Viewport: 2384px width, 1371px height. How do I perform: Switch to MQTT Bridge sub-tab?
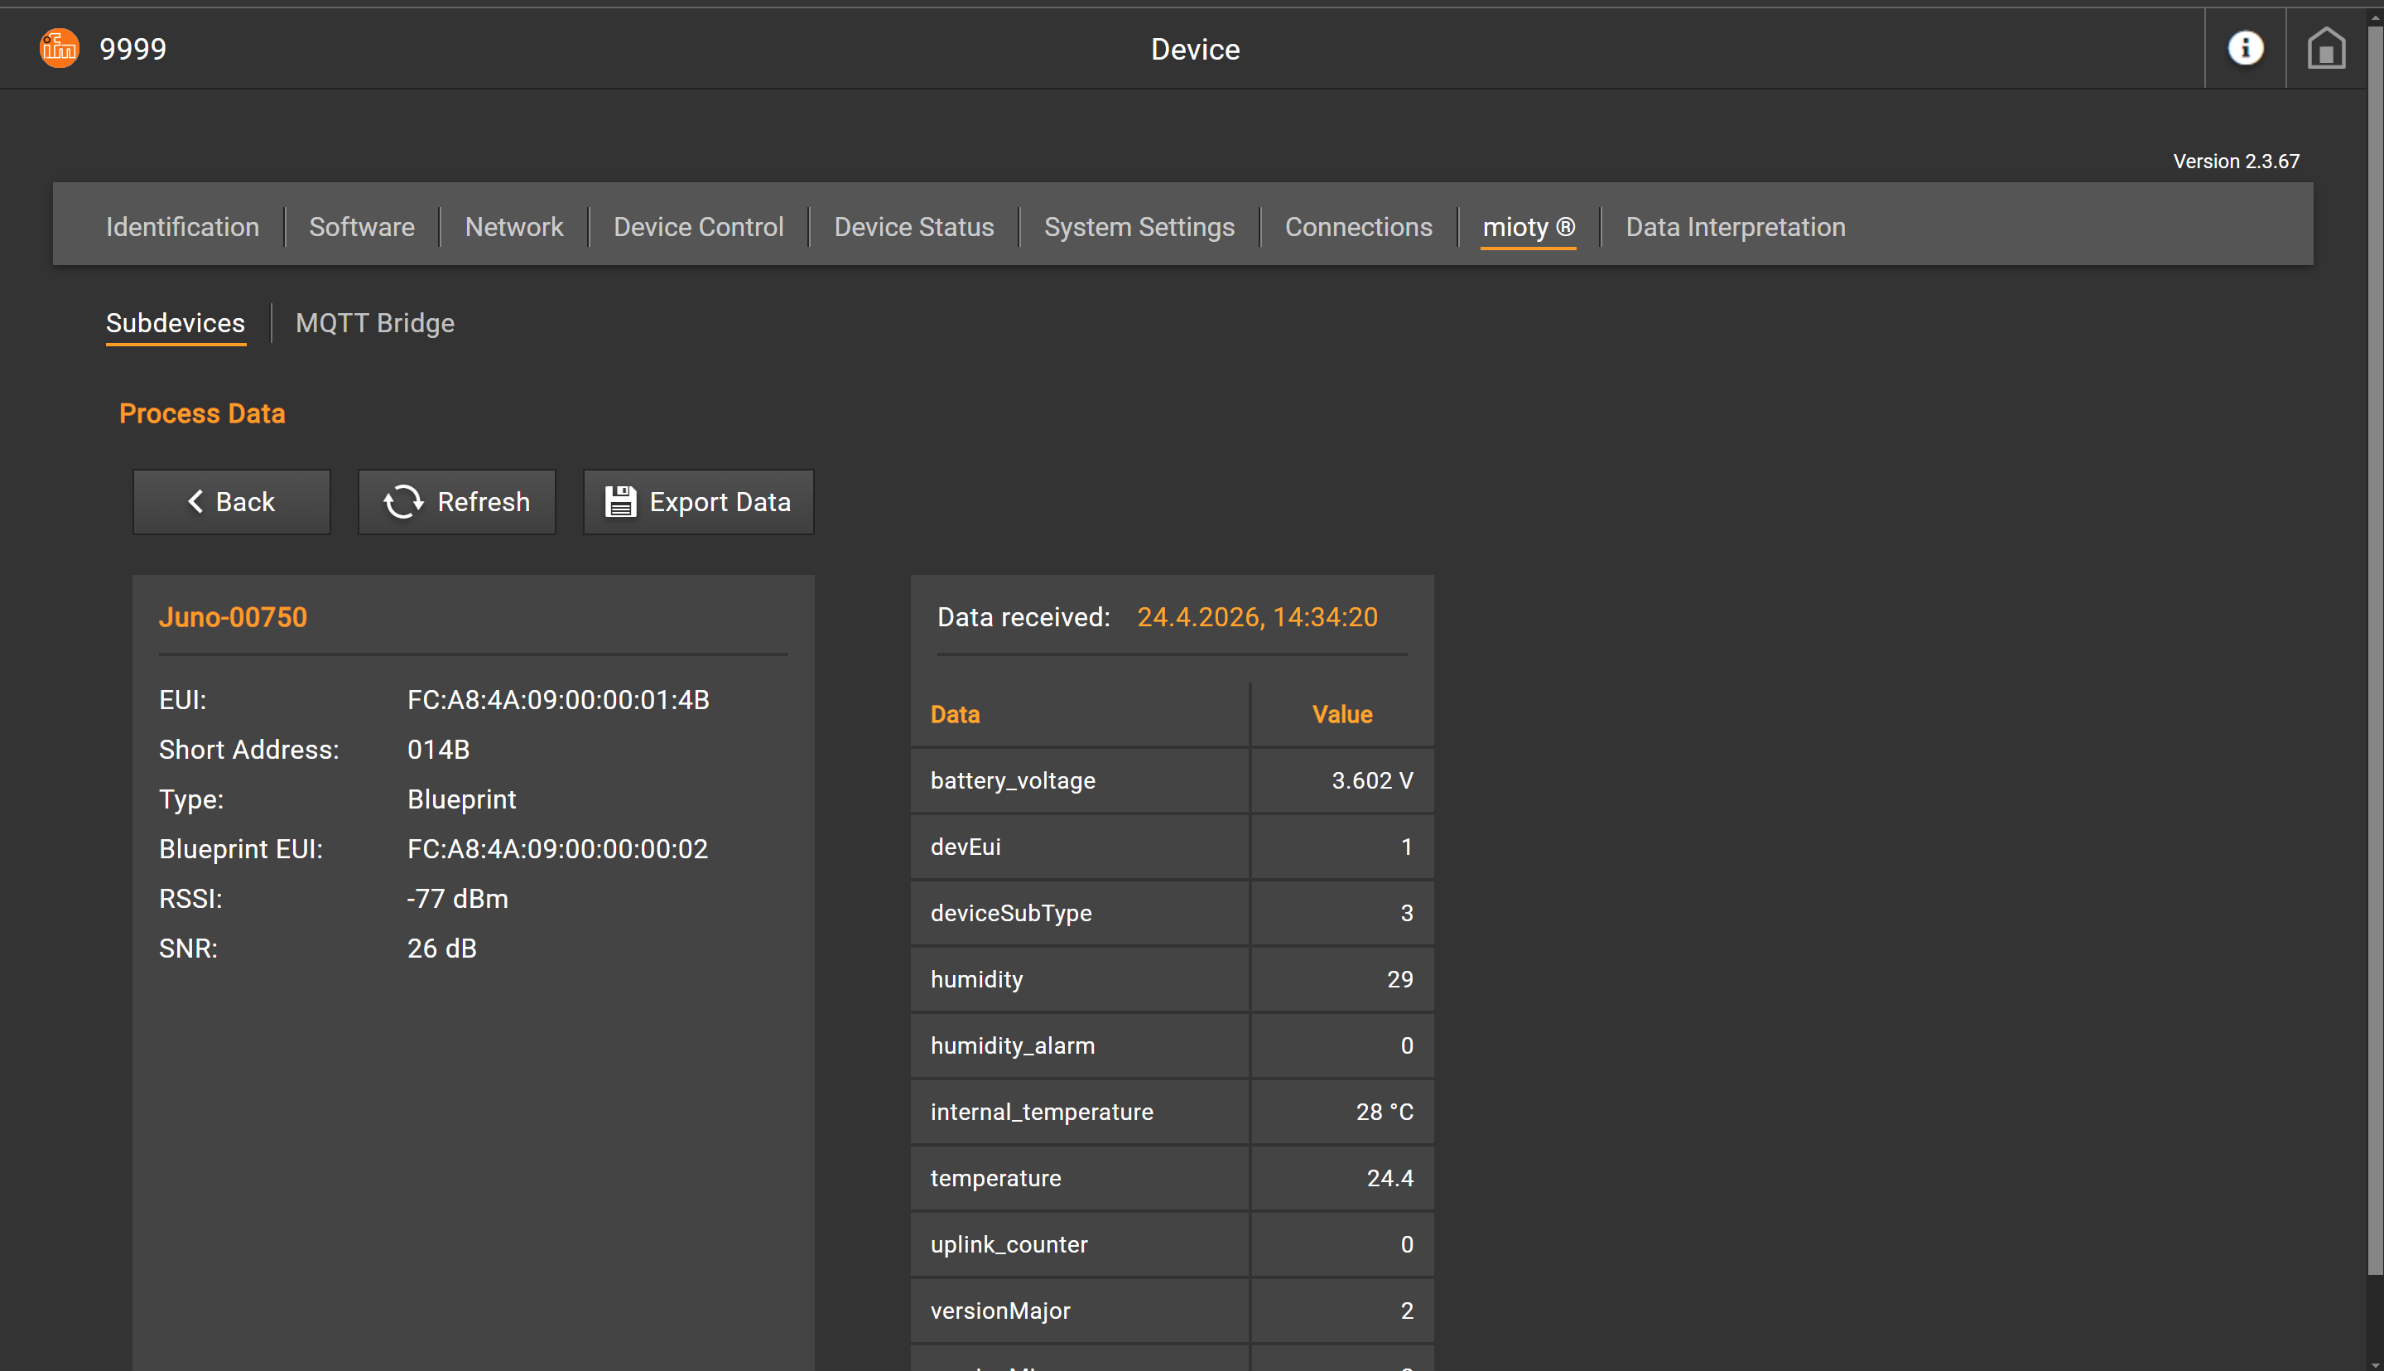(374, 323)
